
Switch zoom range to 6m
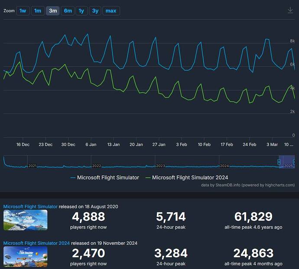(68, 11)
